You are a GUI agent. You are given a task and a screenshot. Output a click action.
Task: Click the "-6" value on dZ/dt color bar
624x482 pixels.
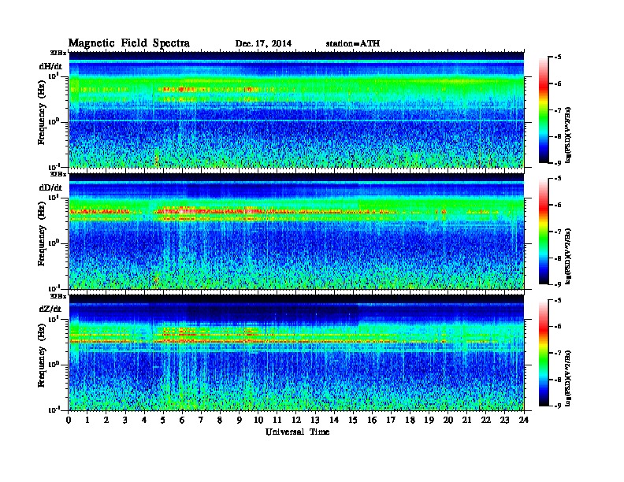[558, 326]
